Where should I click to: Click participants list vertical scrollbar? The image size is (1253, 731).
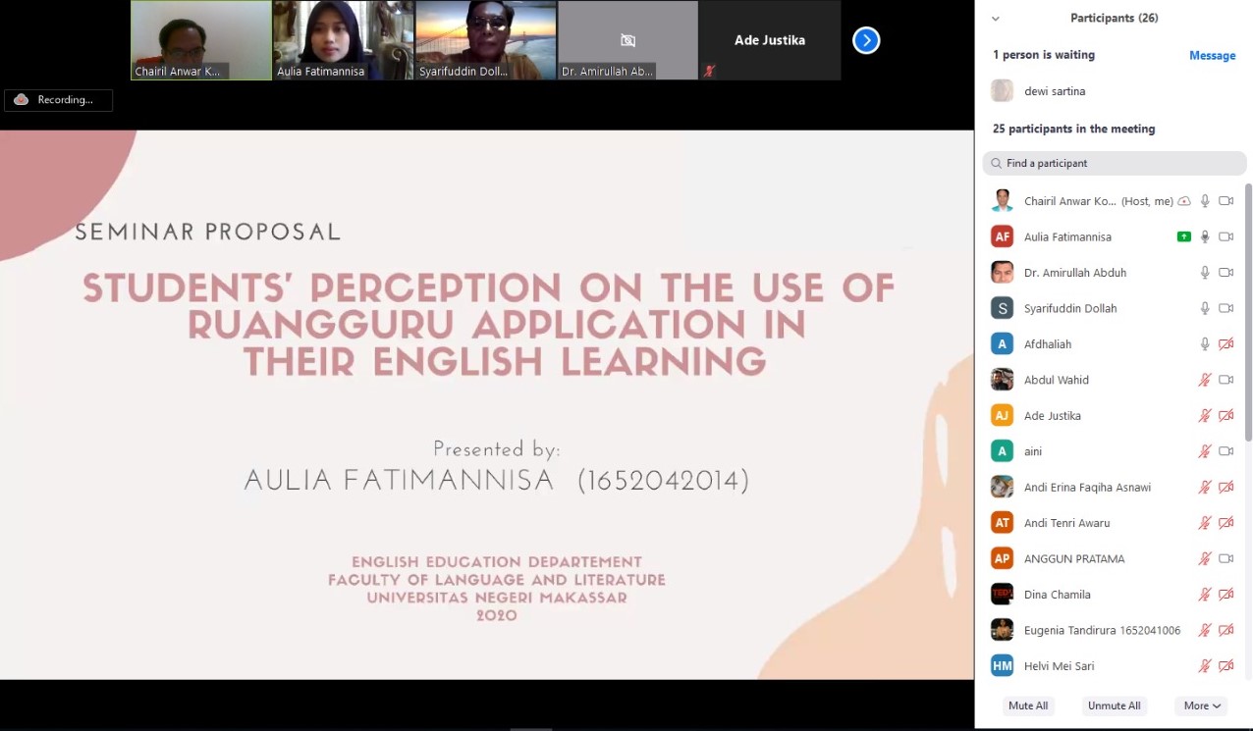[1249, 312]
